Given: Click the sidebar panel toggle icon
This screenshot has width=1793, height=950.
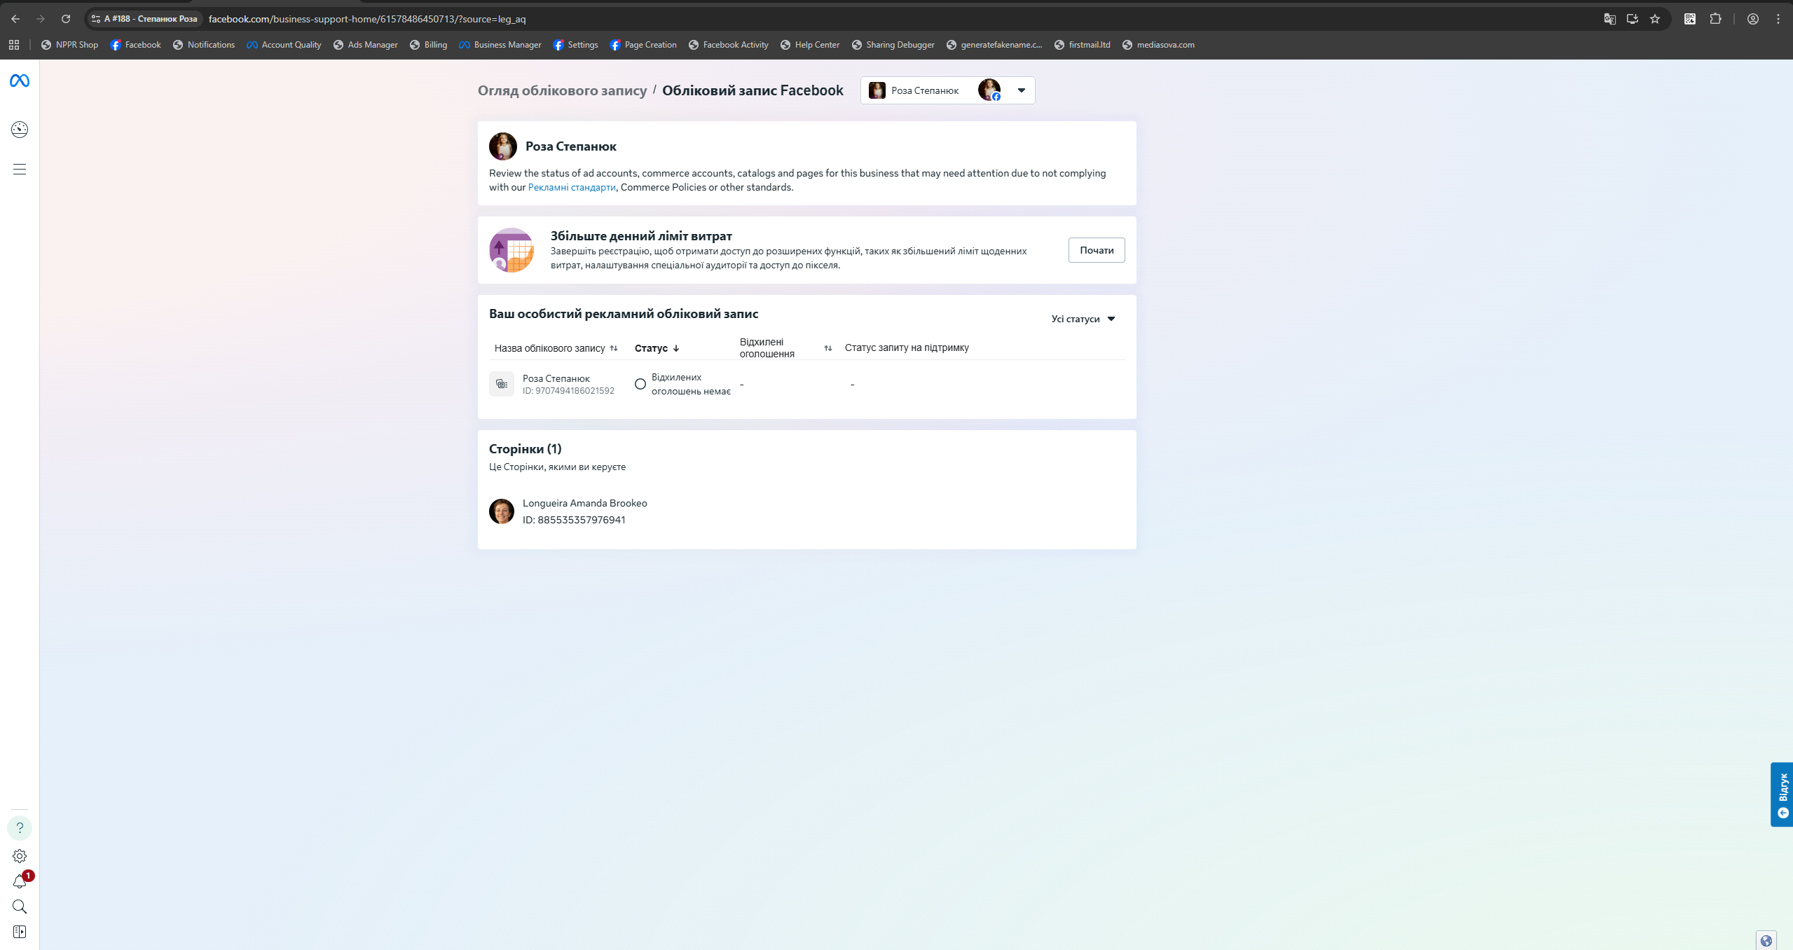Looking at the screenshot, I should [x=20, y=932].
